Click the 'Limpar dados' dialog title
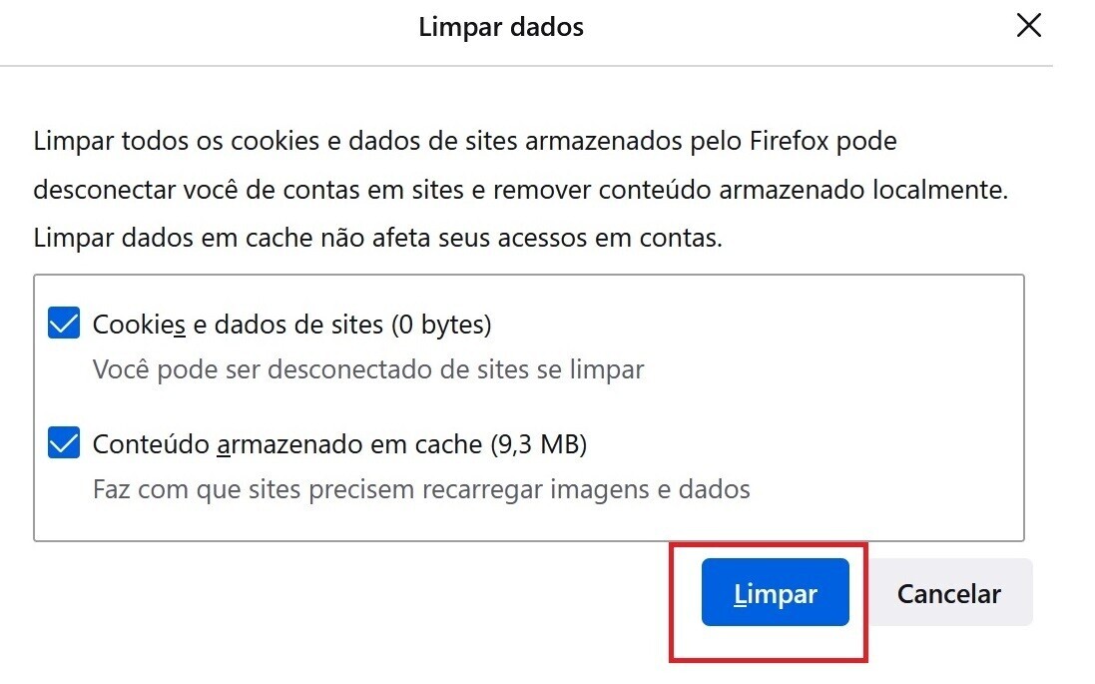The width and height of the screenshot is (1095, 684). click(x=501, y=27)
